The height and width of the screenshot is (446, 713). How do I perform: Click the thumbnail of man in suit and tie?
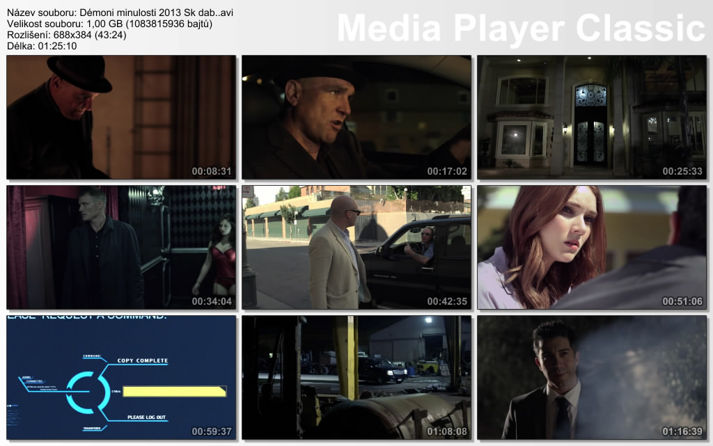pos(591,377)
